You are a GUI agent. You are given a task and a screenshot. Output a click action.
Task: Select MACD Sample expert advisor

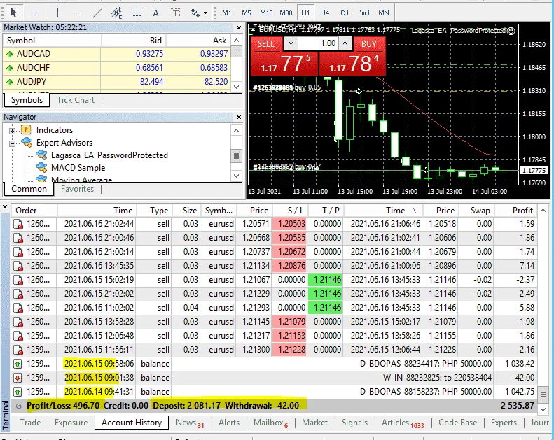click(78, 168)
